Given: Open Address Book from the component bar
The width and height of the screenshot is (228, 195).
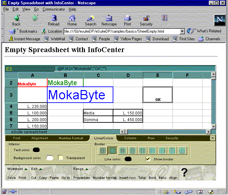Looking at the screenshot, I should coord(200,192).
